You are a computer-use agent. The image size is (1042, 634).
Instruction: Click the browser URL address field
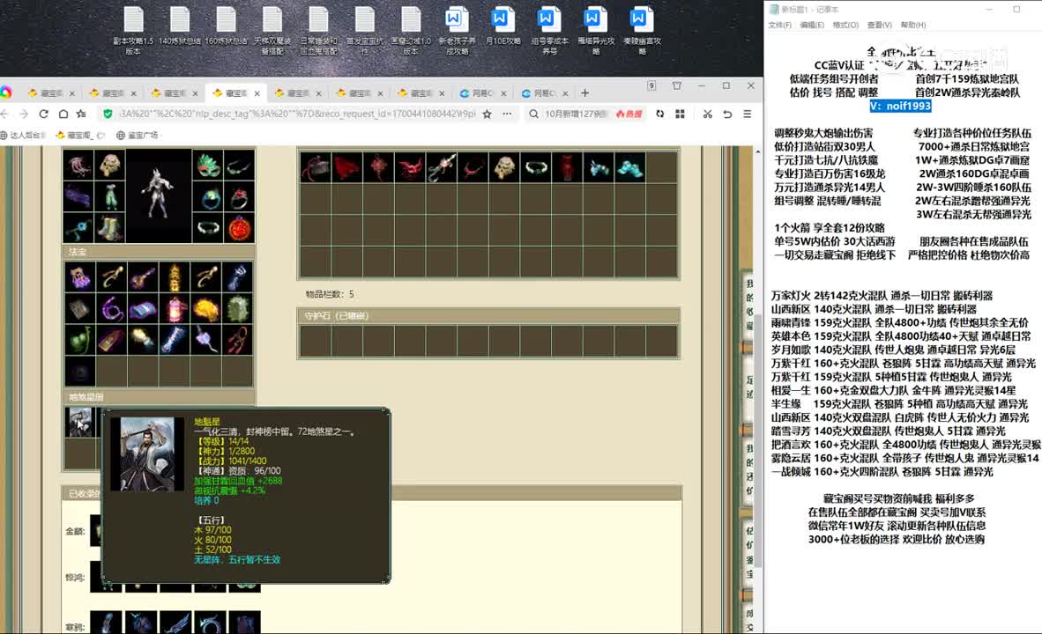(296, 114)
